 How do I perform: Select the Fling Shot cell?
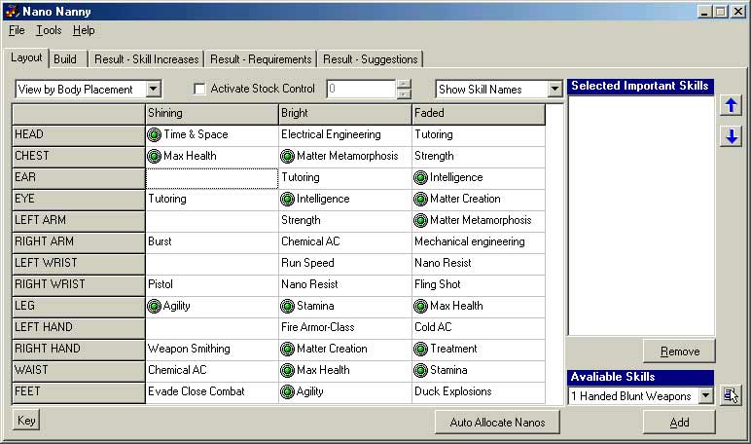[478, 284]
